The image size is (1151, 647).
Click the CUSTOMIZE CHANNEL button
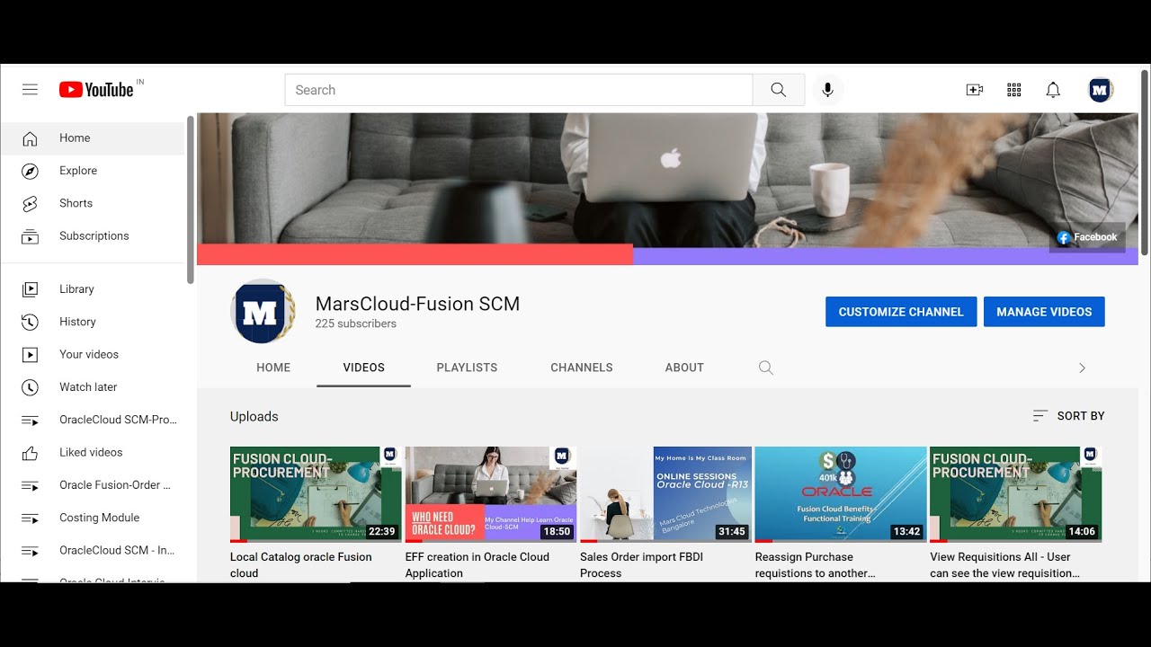901,312
